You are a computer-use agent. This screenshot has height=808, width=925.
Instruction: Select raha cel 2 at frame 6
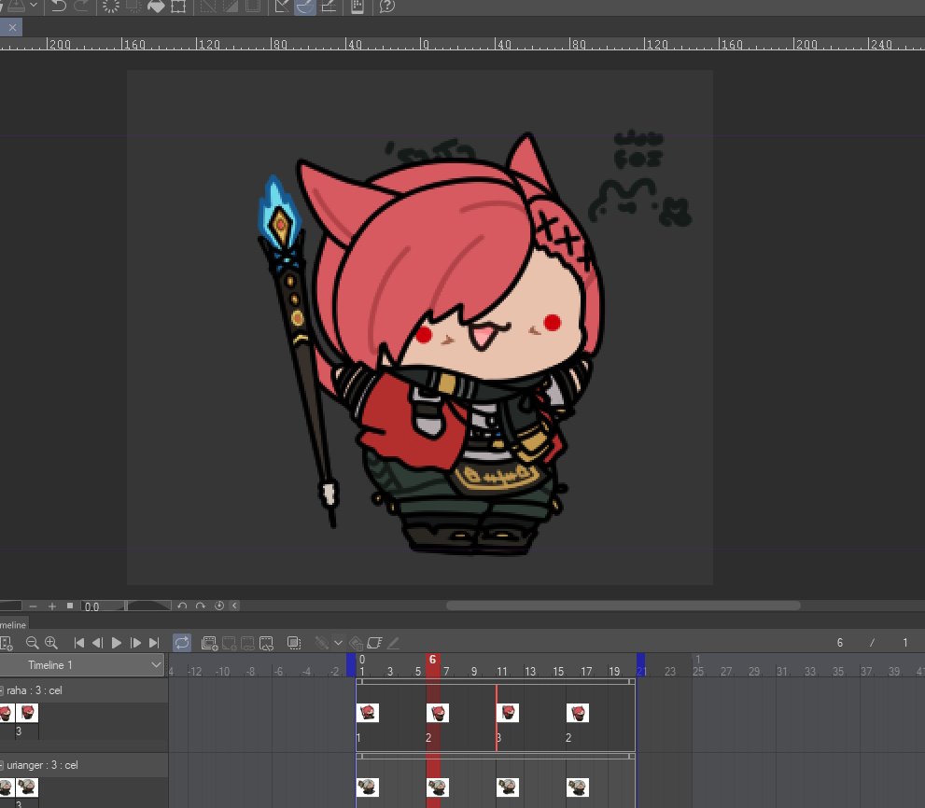pos(438,713)
